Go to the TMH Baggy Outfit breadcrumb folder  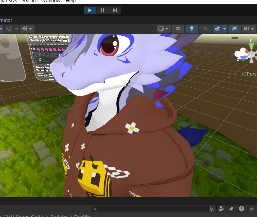click(x=23, y=216)
